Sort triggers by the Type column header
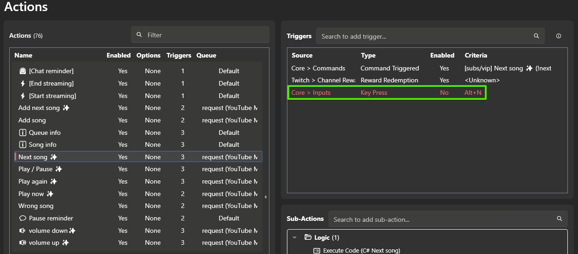578x254 pixels. pos(368,55)
